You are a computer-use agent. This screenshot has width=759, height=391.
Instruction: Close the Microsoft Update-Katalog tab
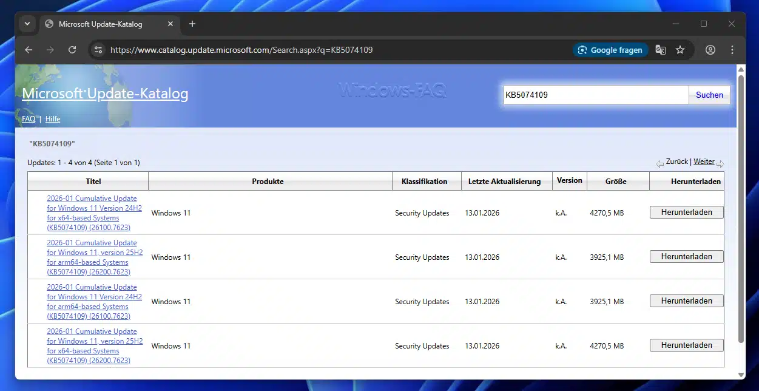pos(170,24)
